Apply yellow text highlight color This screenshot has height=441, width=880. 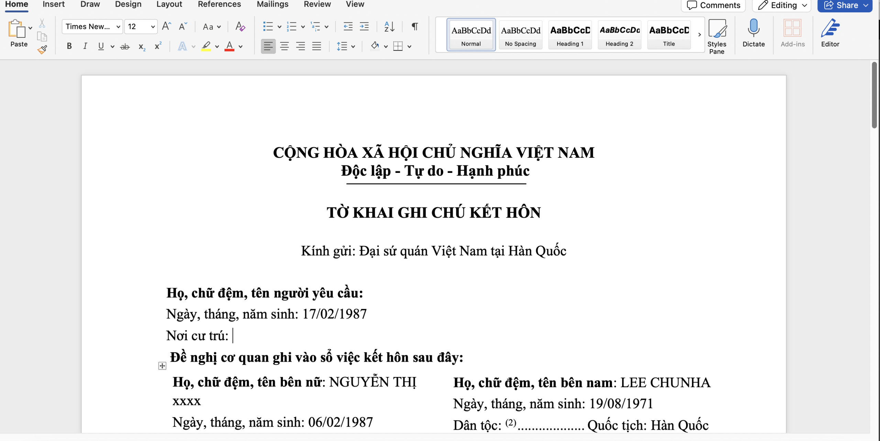coord(206,46)
